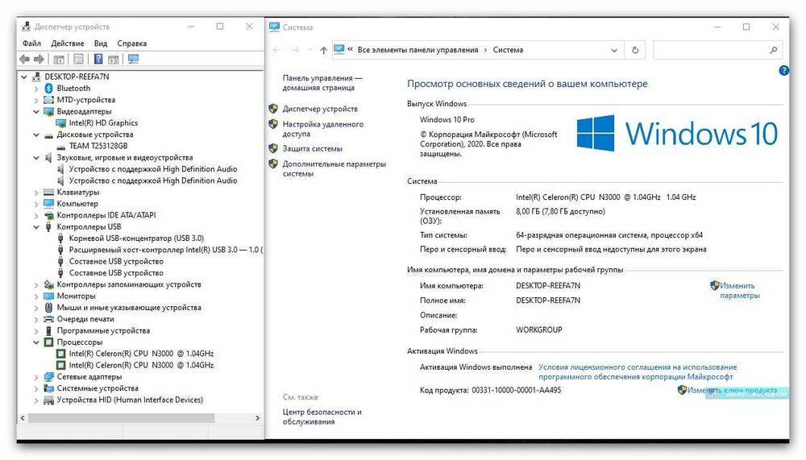806x460 pixels.
Task: Click Изменить параметры link
Action: click(739, 290)
